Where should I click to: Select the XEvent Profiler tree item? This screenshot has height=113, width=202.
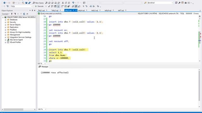point(15,42)
